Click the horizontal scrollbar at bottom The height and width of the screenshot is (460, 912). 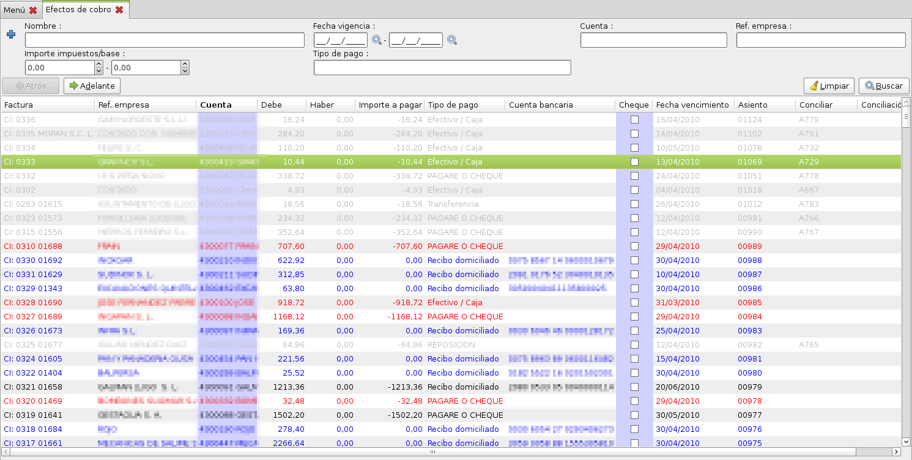[x=432, y=452]
